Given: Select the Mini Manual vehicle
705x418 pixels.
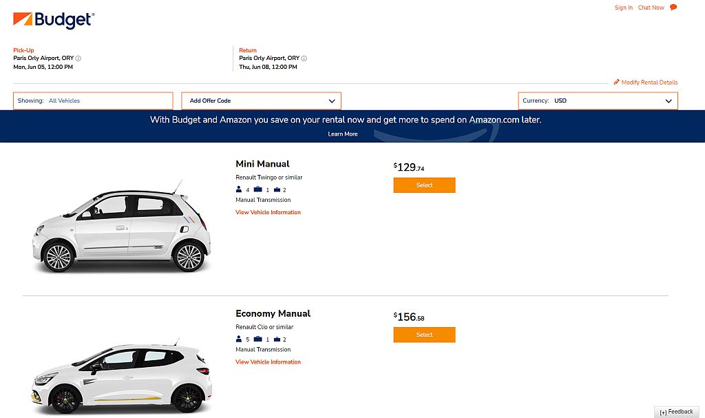Looking at the screenshot, I should 424,185.
